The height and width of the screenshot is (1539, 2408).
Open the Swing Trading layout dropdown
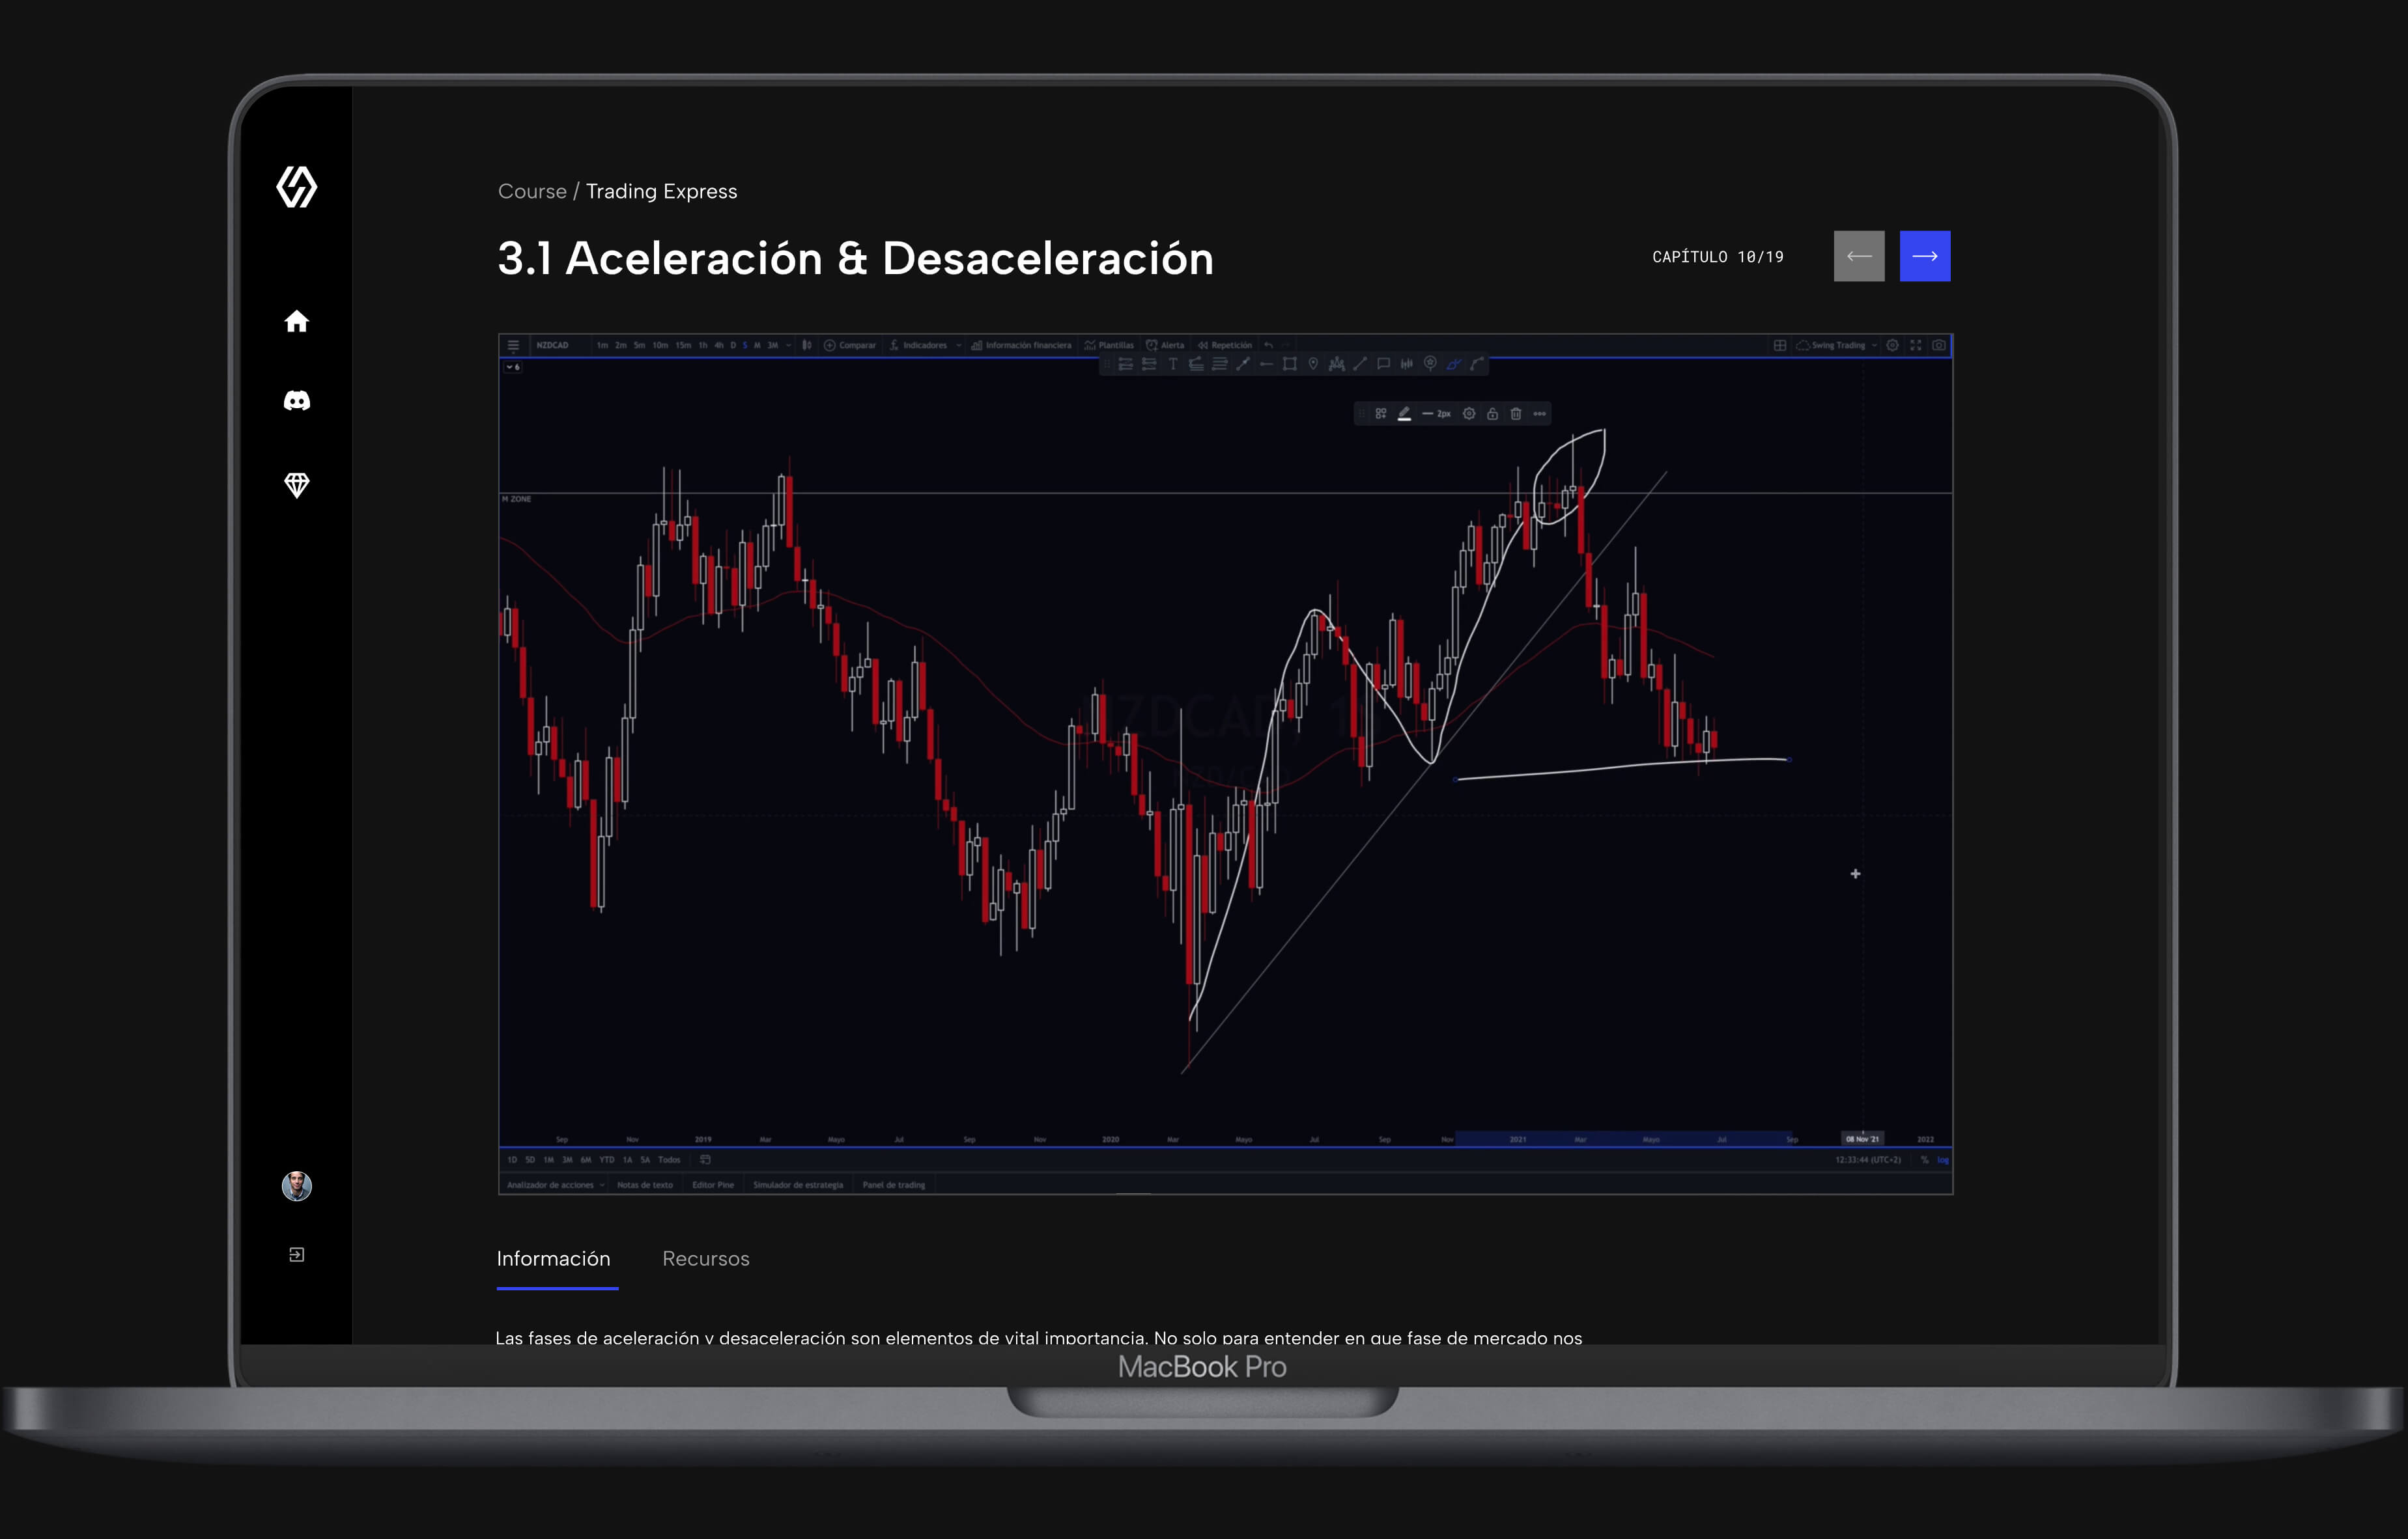click(1838, 346)
